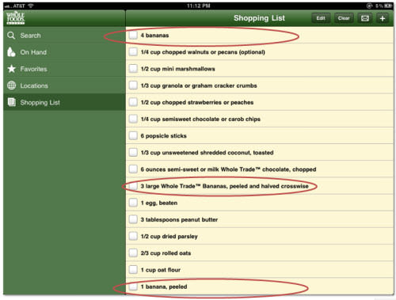Tap the 'Shopping List' title text
The image size is (396, 300).
[x=259, y=18]
